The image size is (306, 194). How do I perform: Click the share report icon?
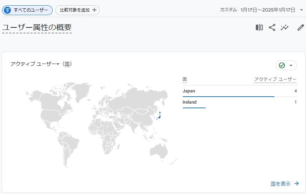click(x=272, y=27)
